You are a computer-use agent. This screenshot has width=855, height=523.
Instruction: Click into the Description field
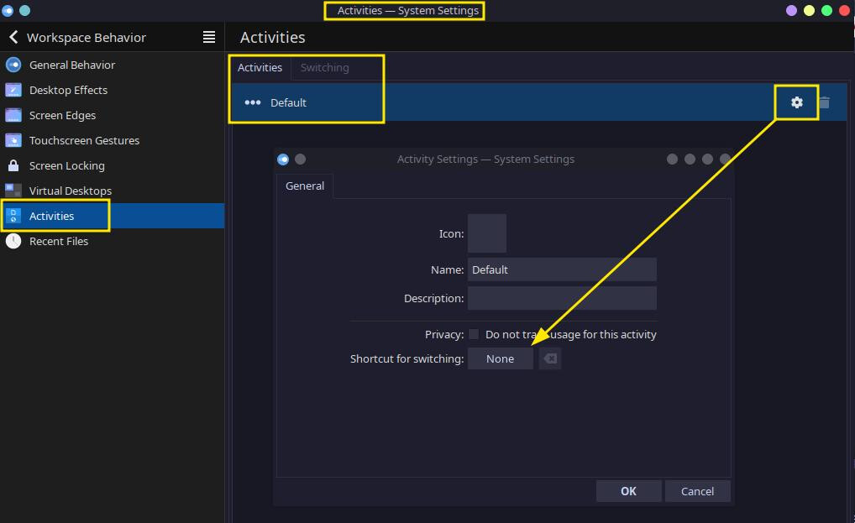tap(562, 298)
